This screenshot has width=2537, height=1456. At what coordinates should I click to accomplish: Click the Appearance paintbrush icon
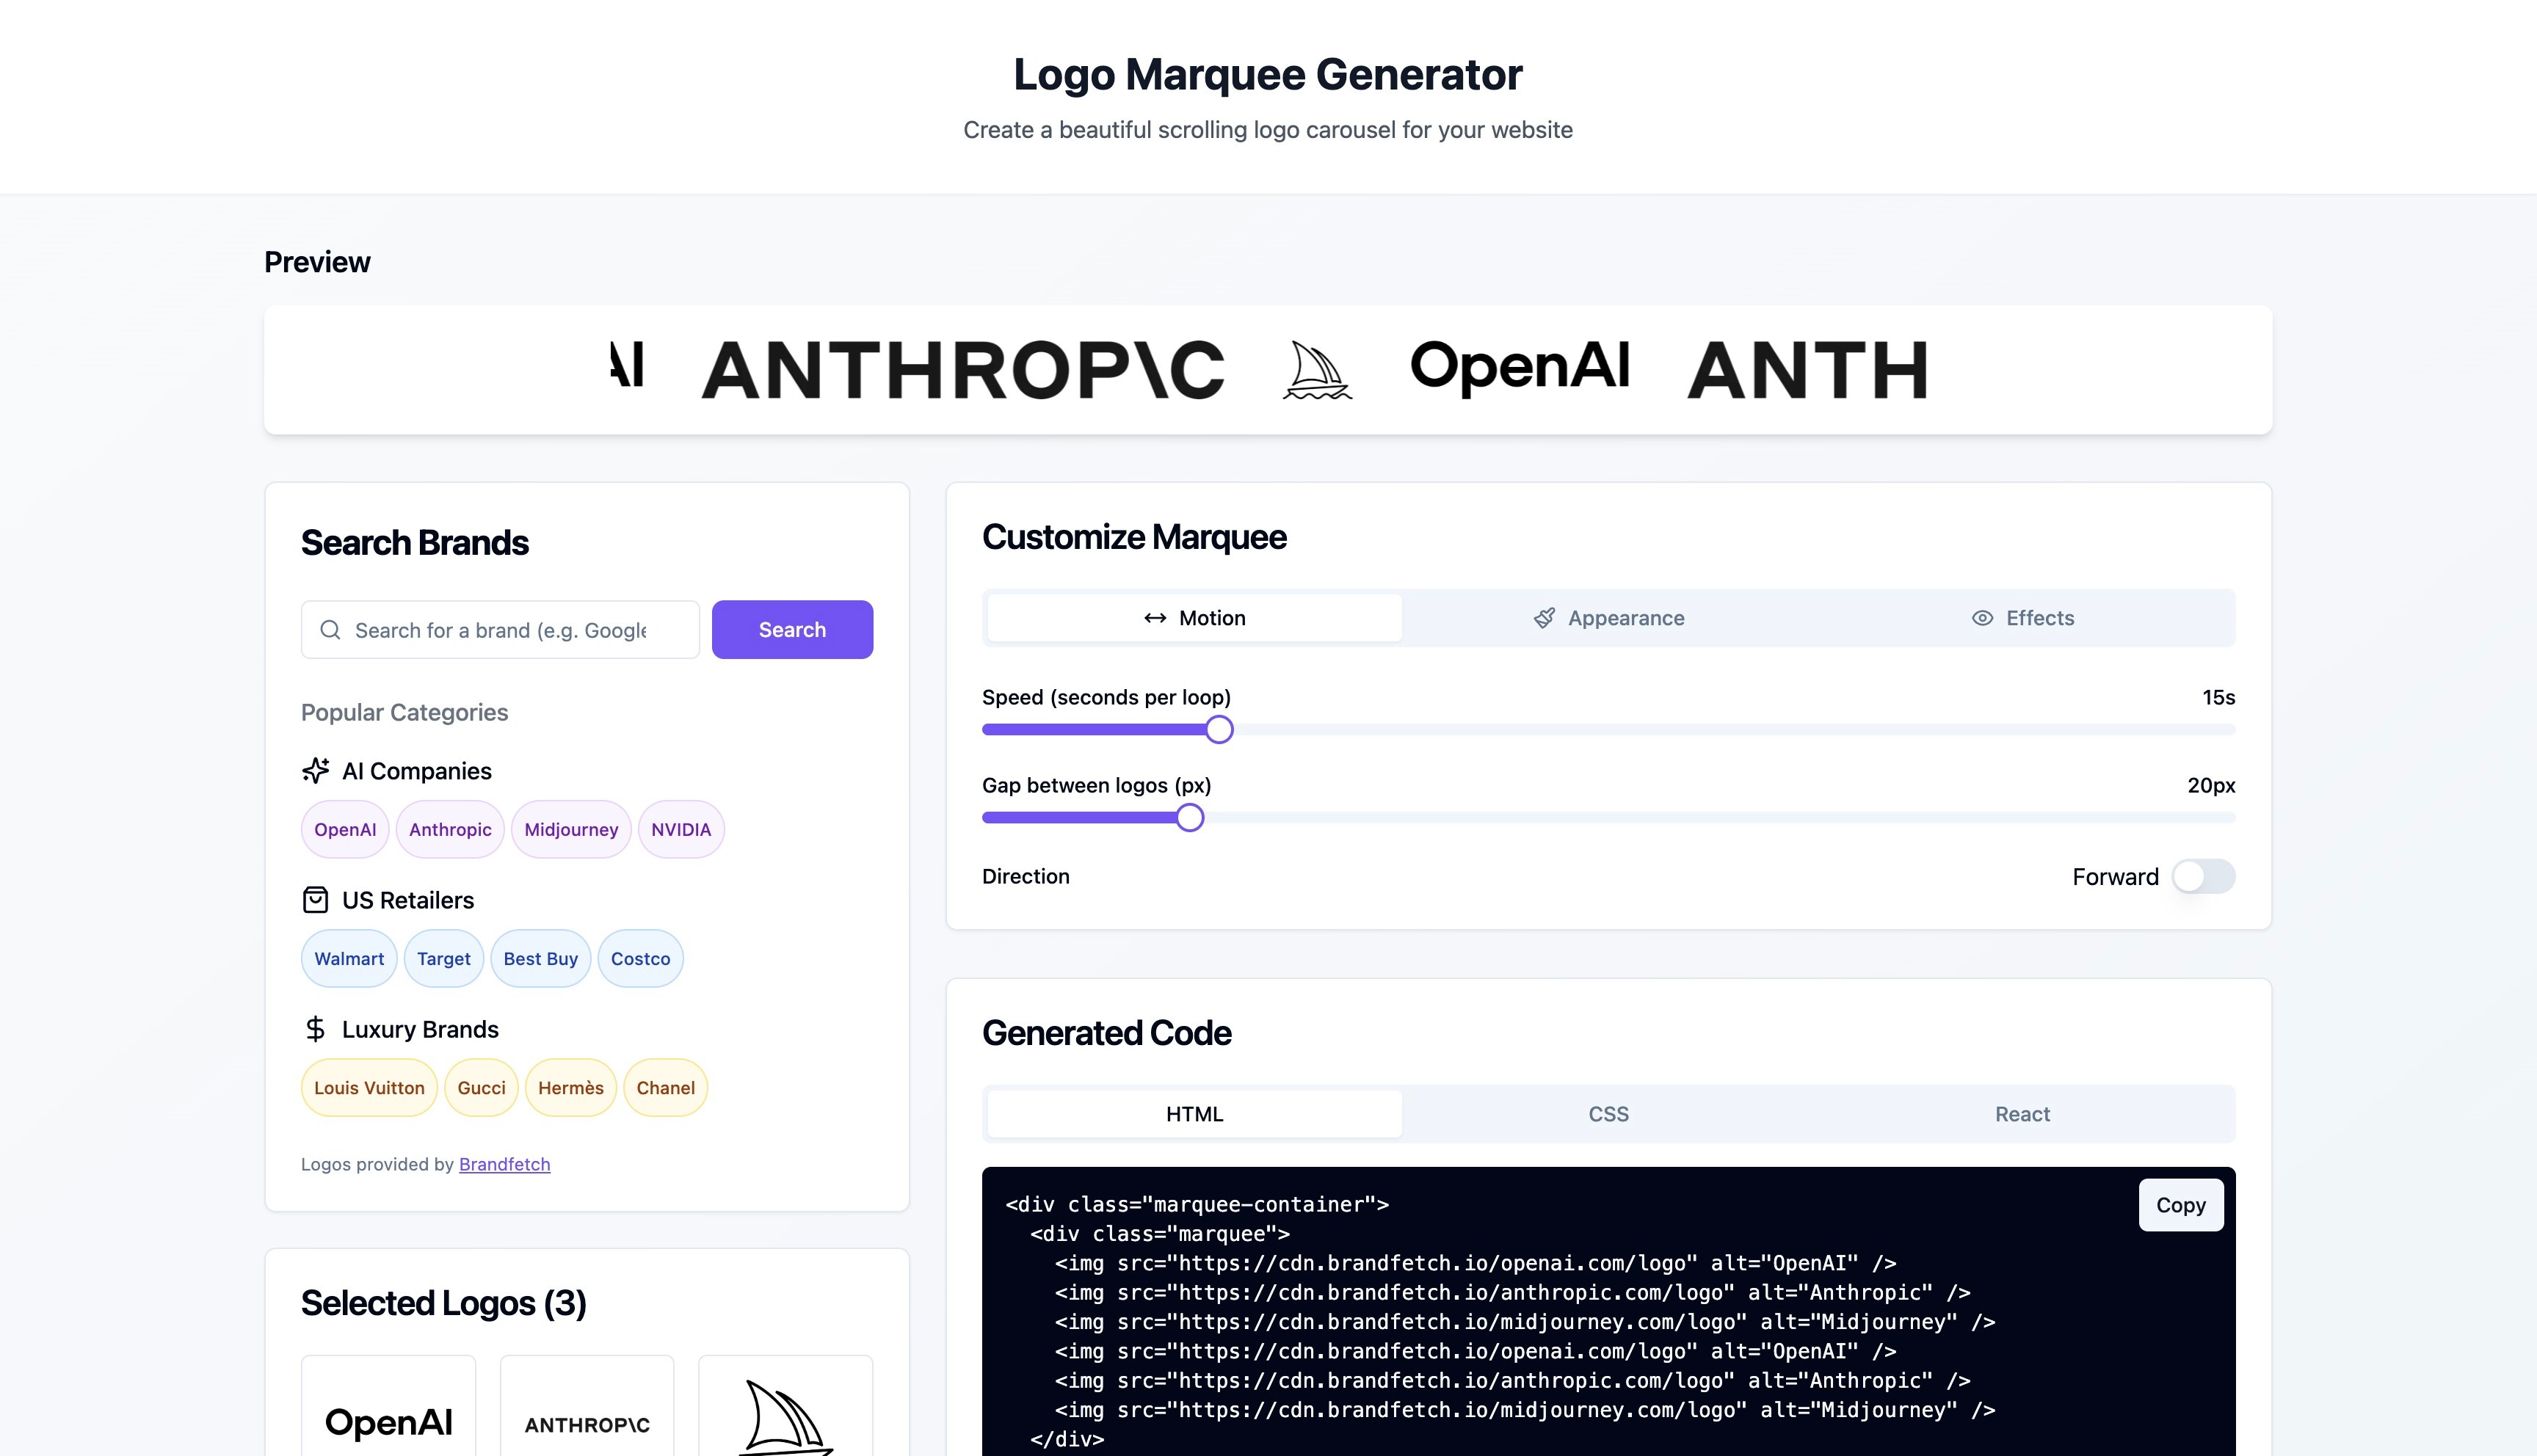coord(1544,618)
